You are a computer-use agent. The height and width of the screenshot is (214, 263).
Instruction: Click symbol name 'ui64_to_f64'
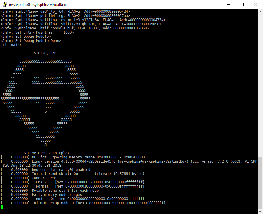point(52,12)
